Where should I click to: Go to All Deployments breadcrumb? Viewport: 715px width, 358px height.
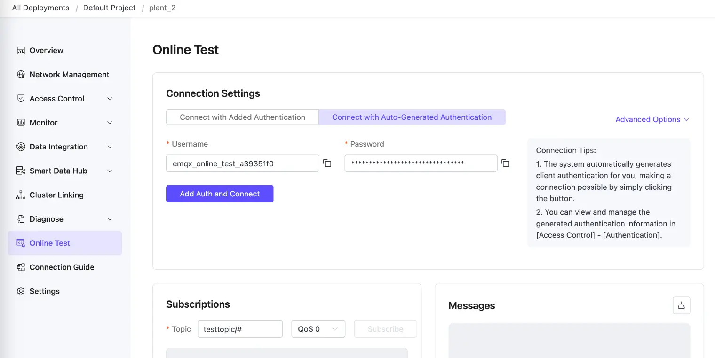40,8
